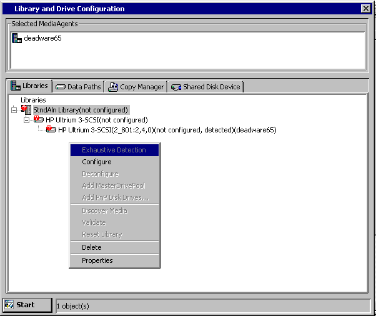The height and width of the screenshot is (316, 376).
Task: Click the deadware65 MediaAgent icon
Action: 17,38
